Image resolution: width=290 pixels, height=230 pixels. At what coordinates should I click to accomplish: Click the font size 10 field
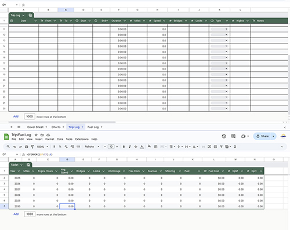(x=111, y=147)
